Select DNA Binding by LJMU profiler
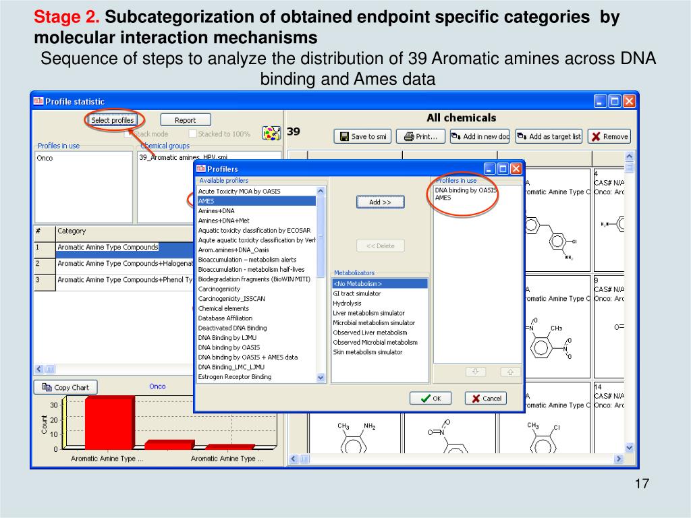Screen dimensions: 691x518 (x=256, y=337)
